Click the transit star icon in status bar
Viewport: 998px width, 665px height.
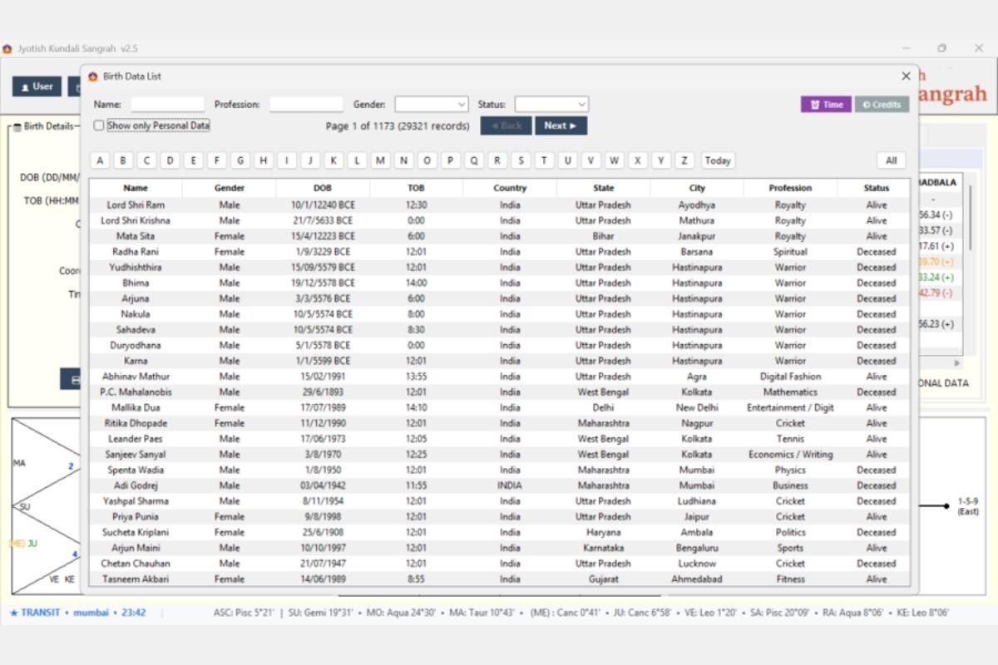click(x=14, y=613)
